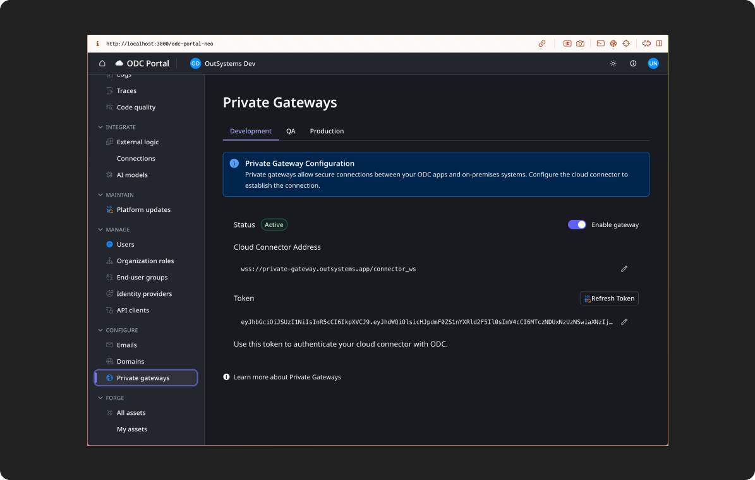Click the browser URL address field

[159, 44]
